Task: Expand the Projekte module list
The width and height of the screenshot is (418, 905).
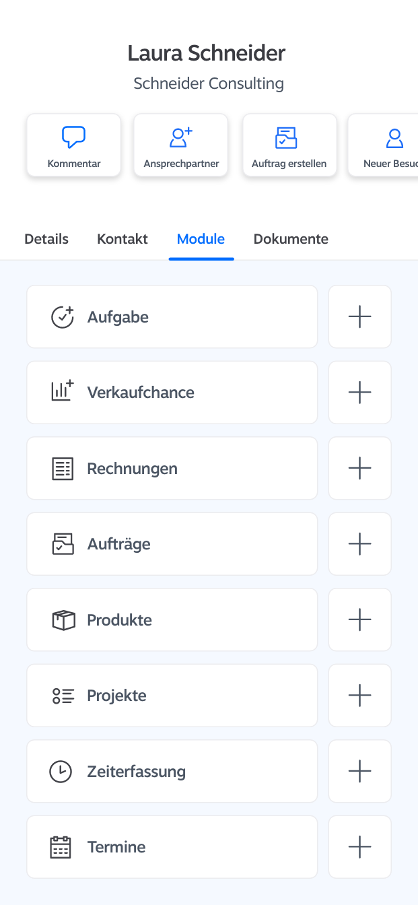Action: tap(172, 696)
